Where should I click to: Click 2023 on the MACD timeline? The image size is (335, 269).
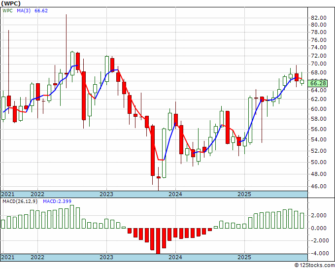106,257
